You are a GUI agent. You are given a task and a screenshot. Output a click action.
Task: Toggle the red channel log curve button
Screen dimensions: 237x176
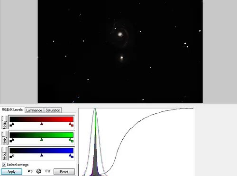pyautogui.click(x=4, y=122)
